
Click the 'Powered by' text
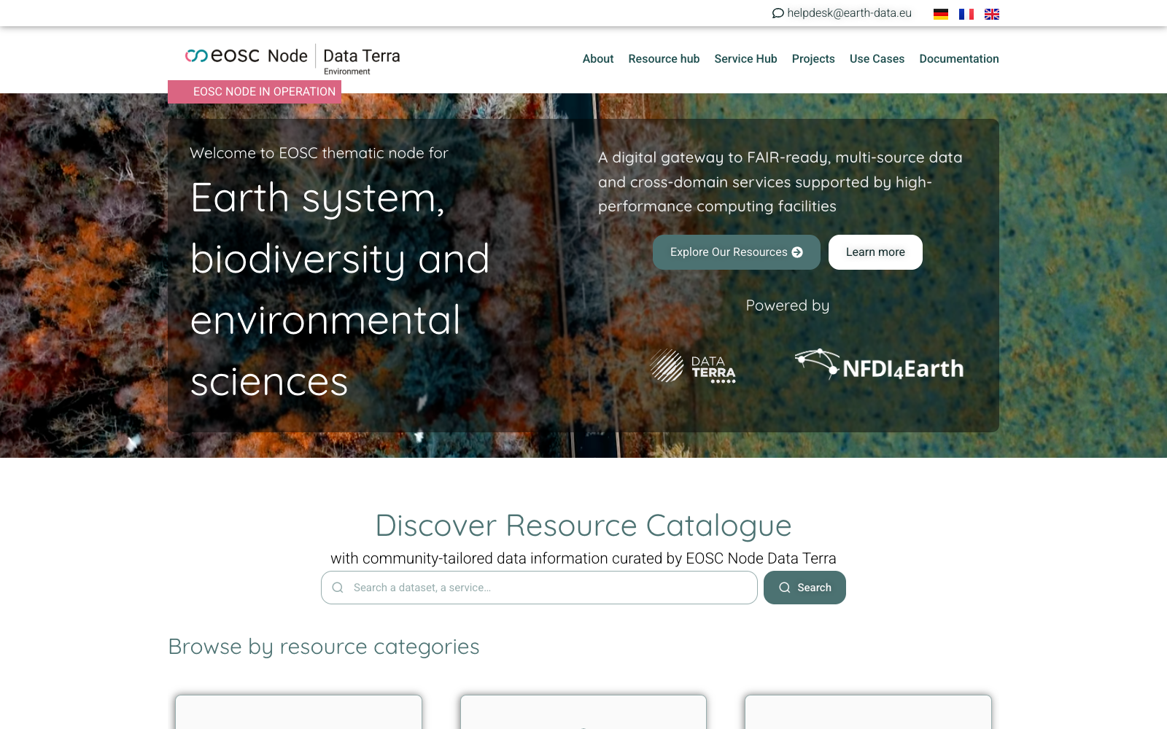(788, 305)
